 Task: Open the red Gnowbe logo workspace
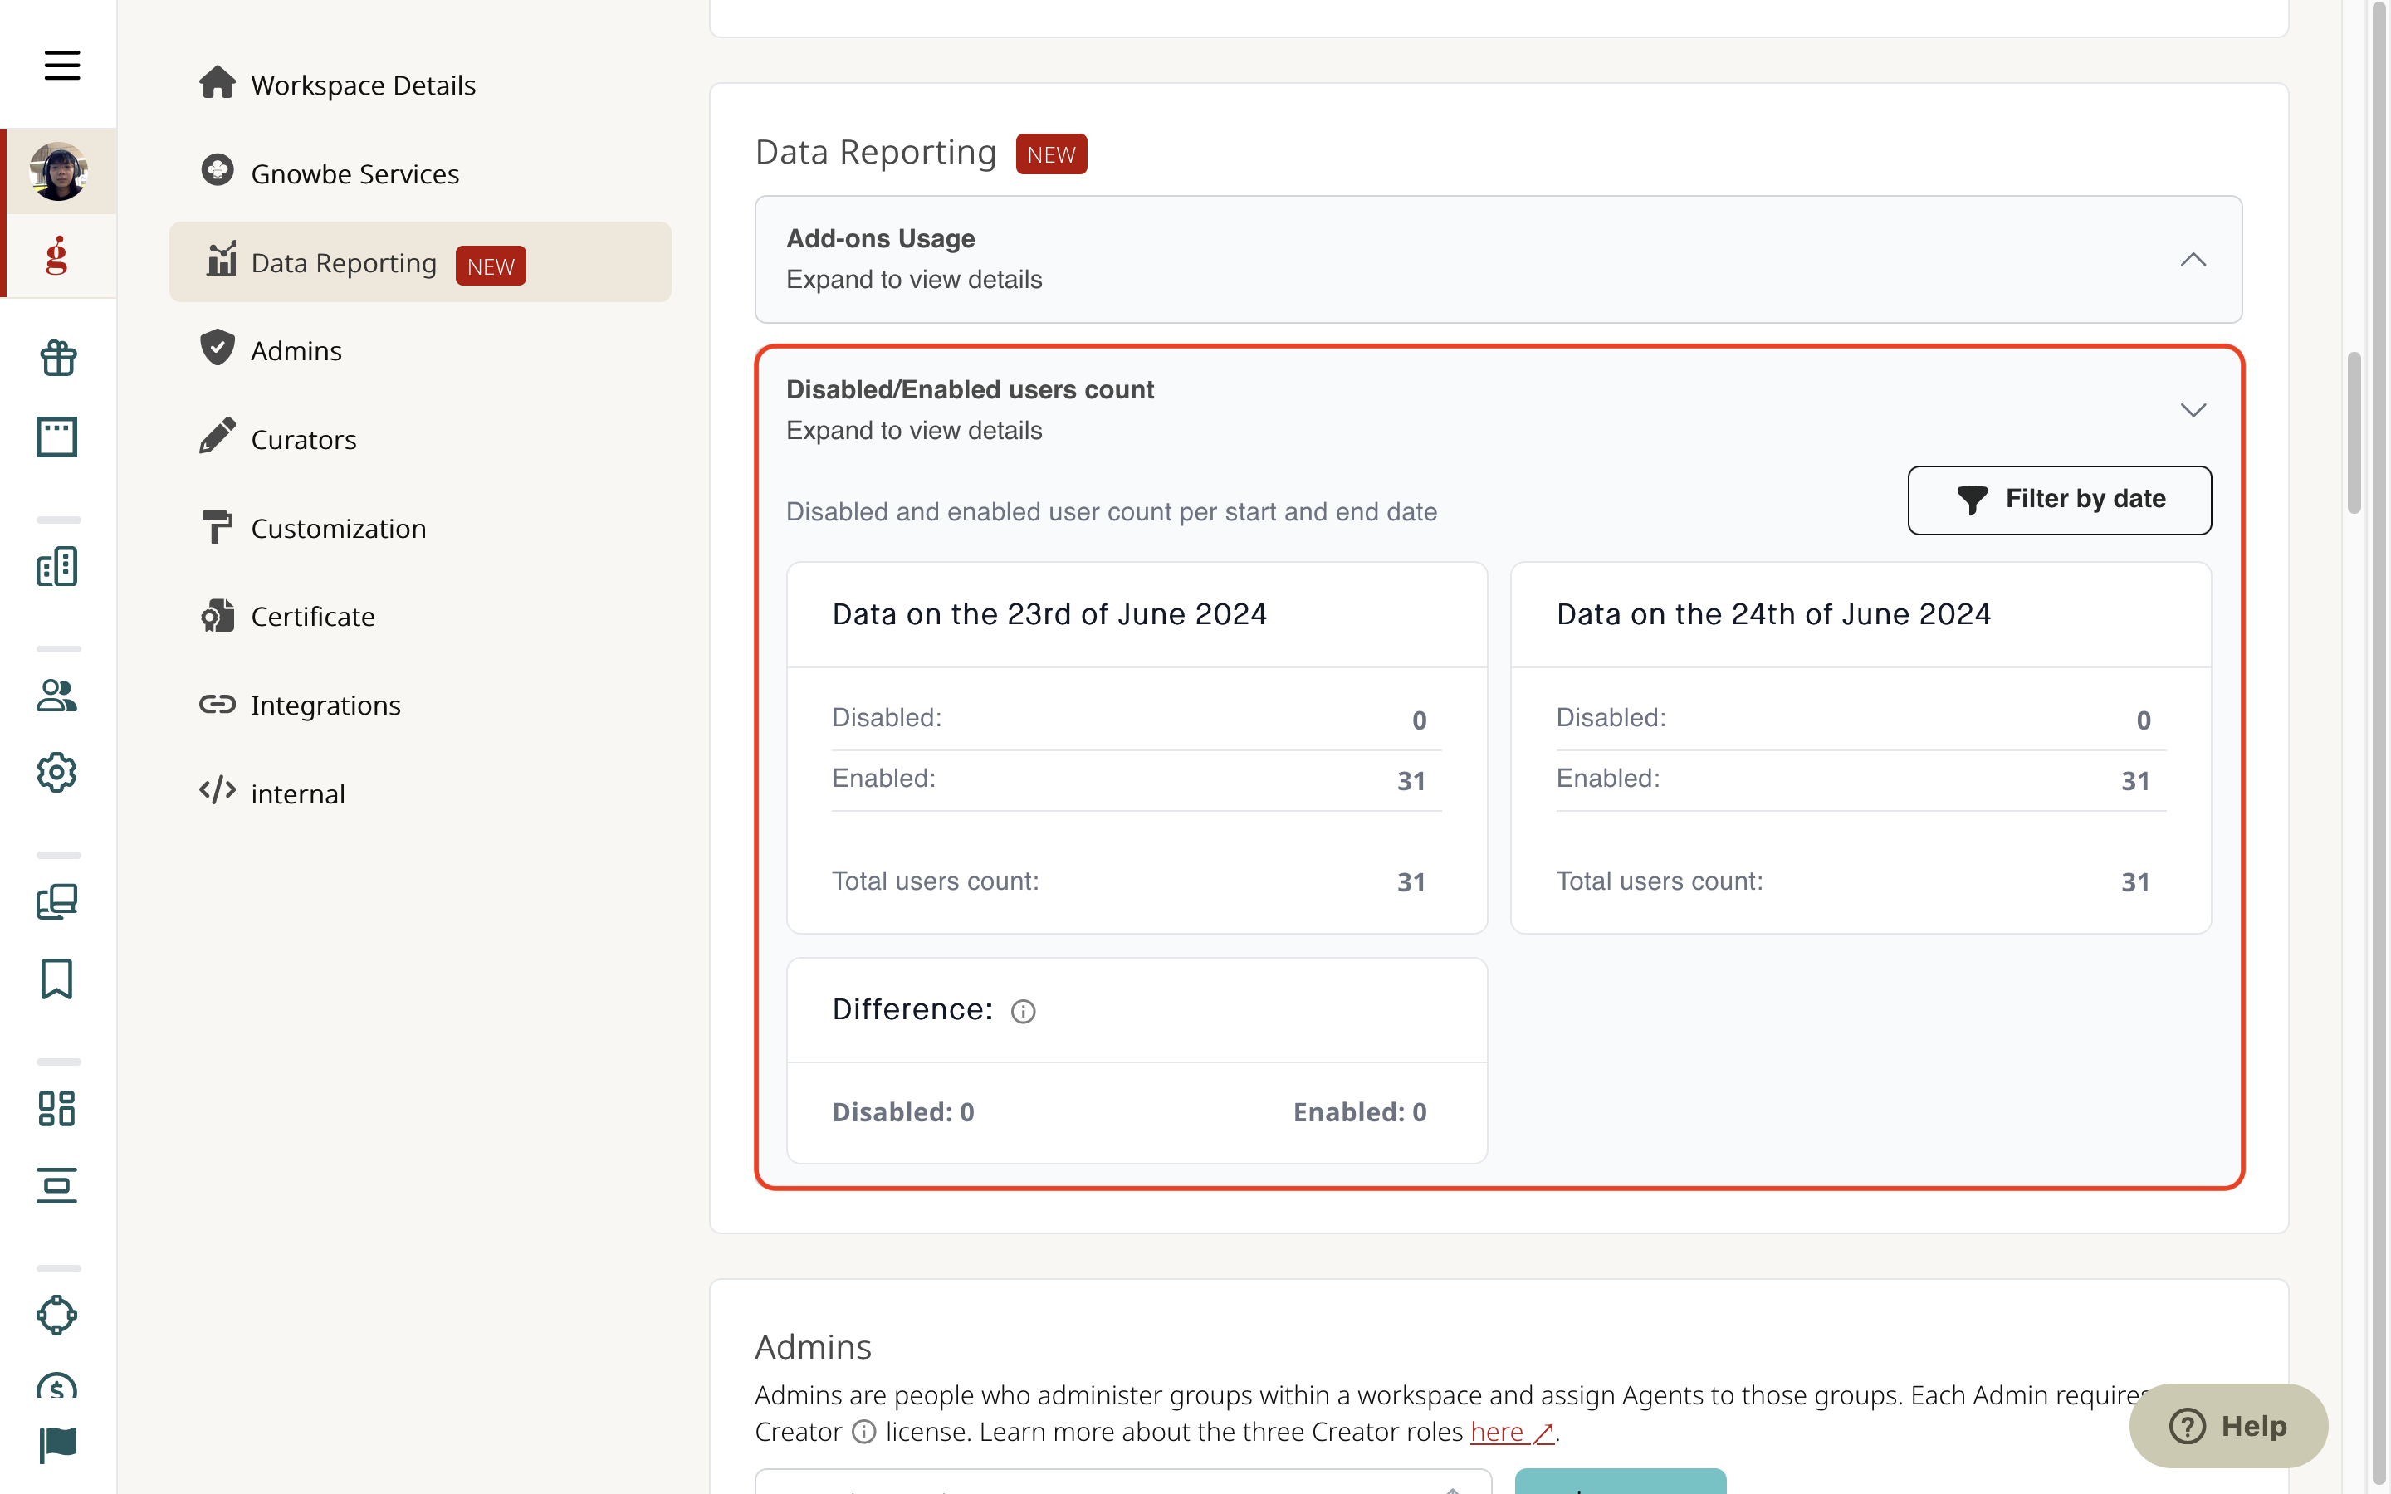(57, 255)
